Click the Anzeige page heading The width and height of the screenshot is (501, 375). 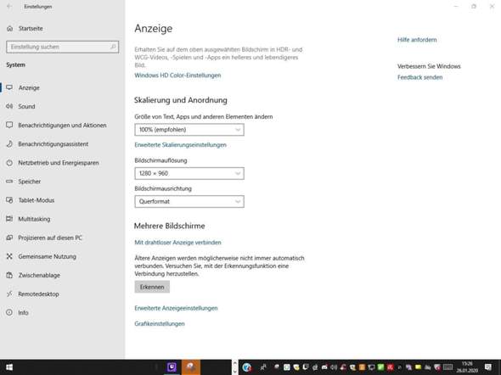click(x=154, y=28)
